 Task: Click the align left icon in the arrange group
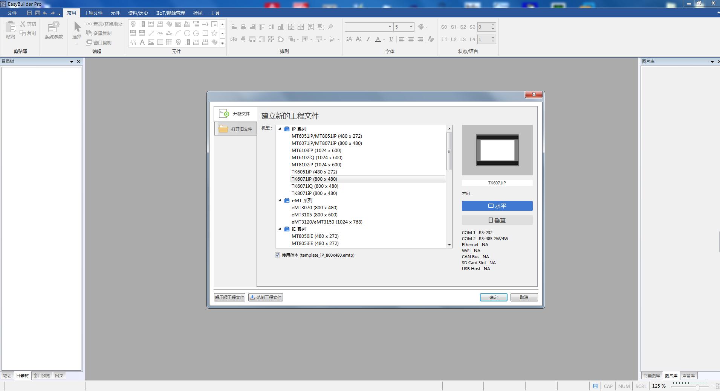(234, 27)
